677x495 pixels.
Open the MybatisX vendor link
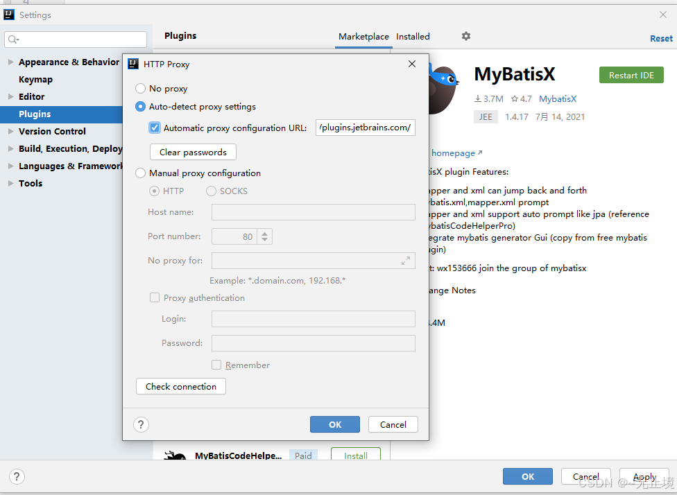click(x=558, y=99)
